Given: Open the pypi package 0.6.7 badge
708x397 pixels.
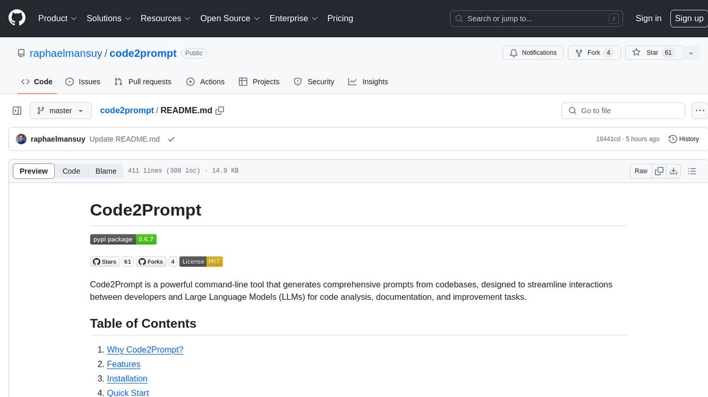Looking at the screenshot, I should (123, 240).
